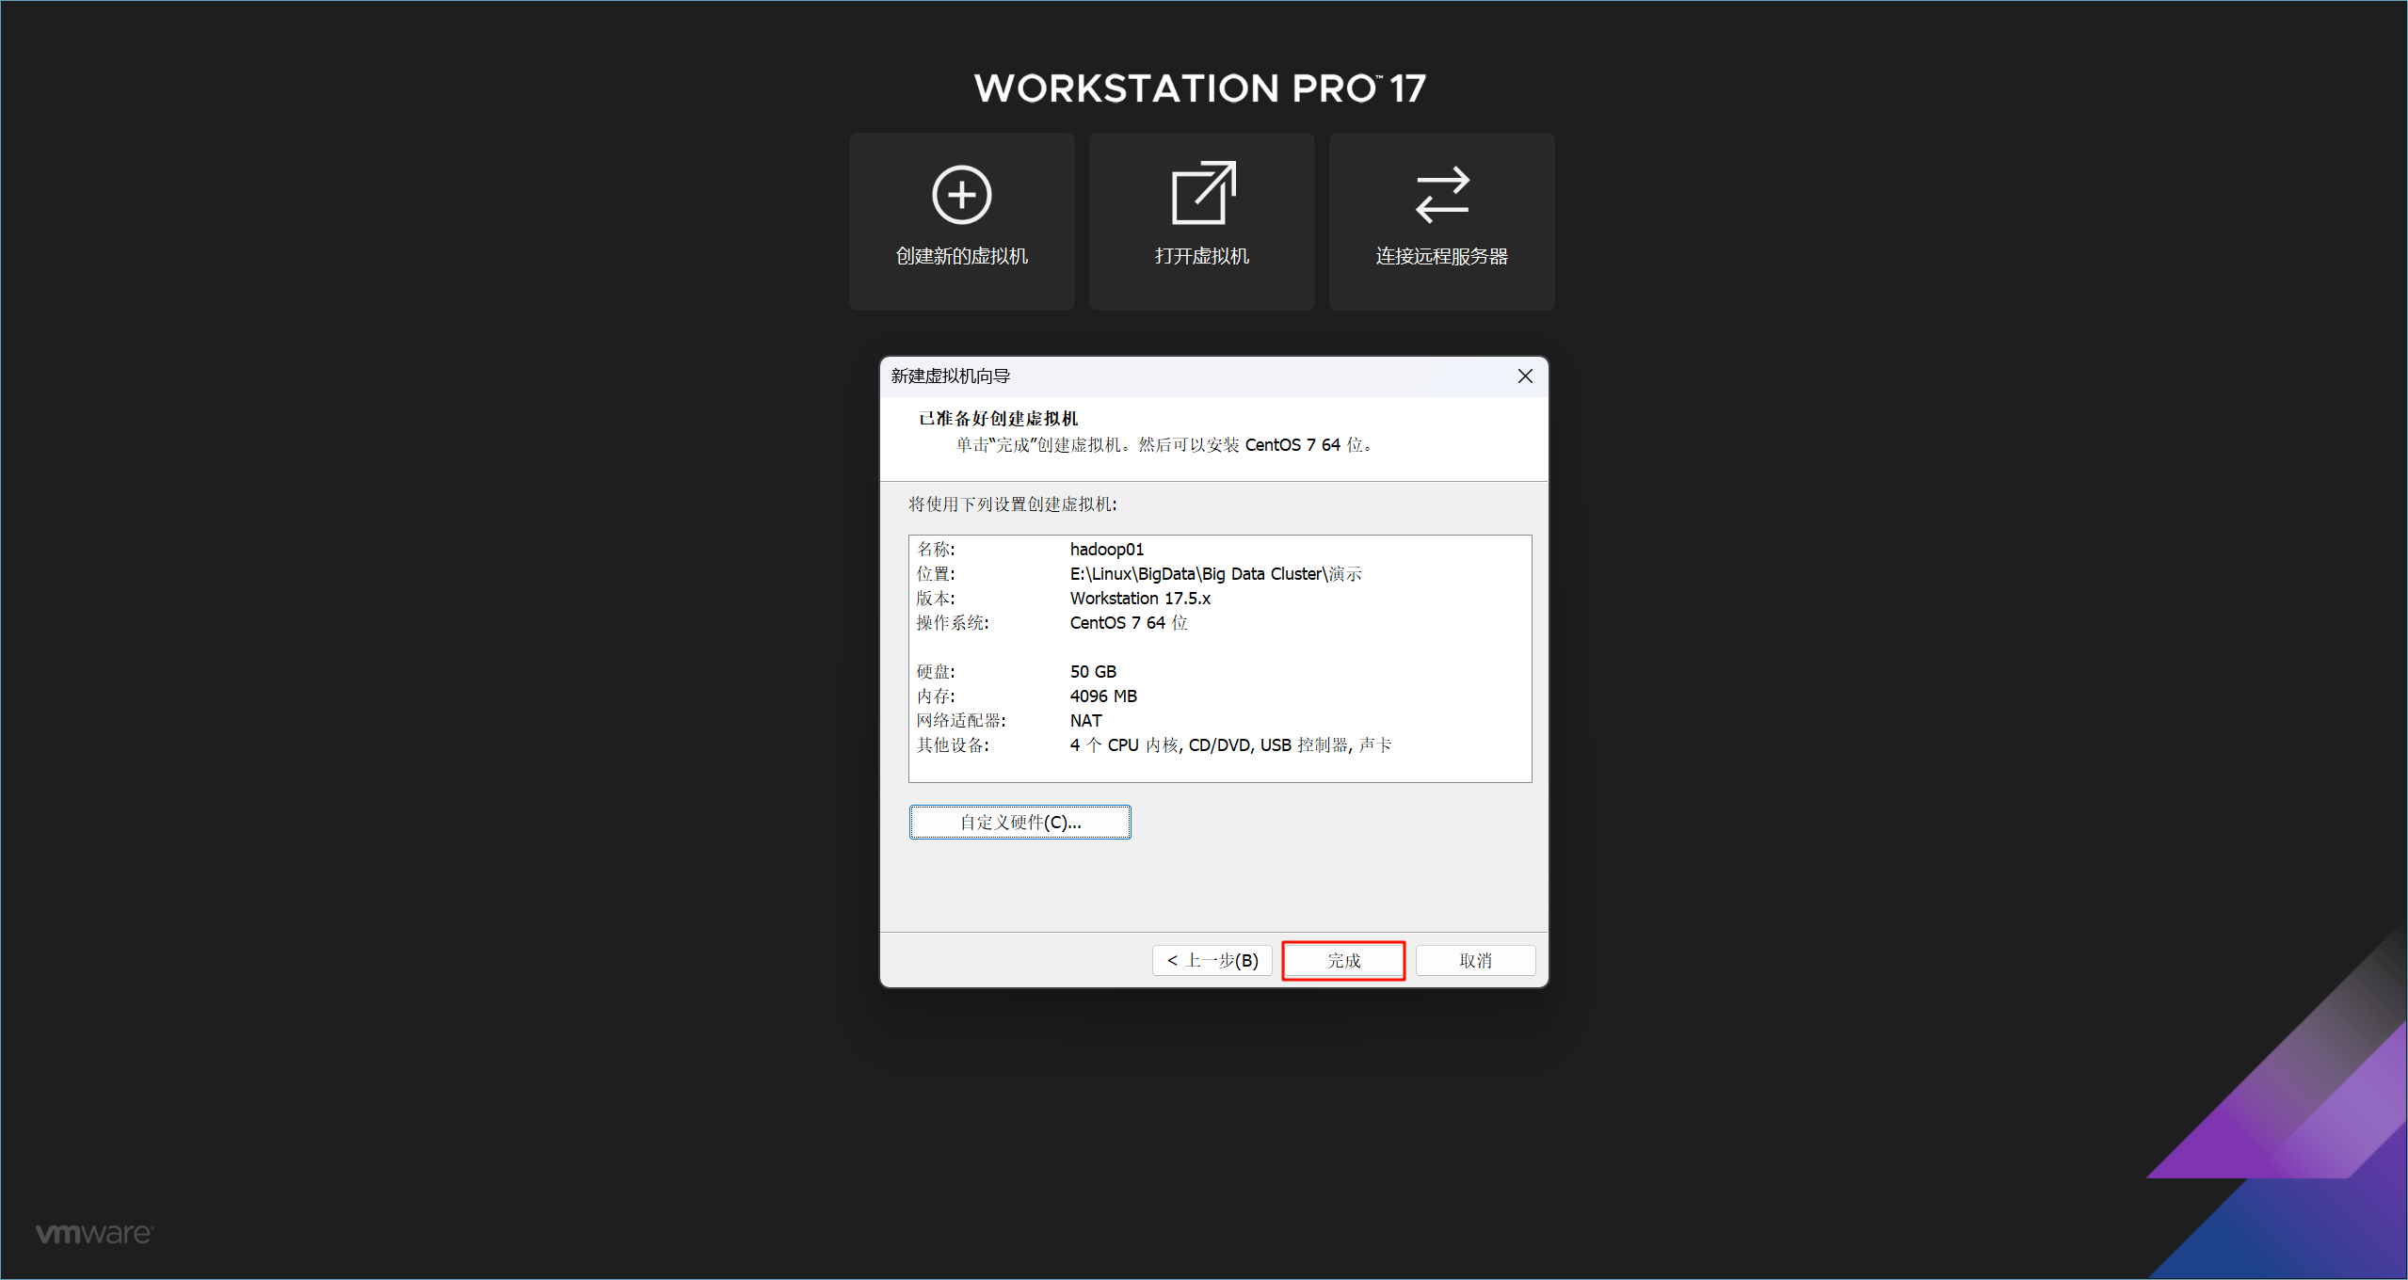The height and width of the screenshot is (1280, 2408).
Task: Click the 创建新的虚拟机 tile label
Action: coord(961,256)
